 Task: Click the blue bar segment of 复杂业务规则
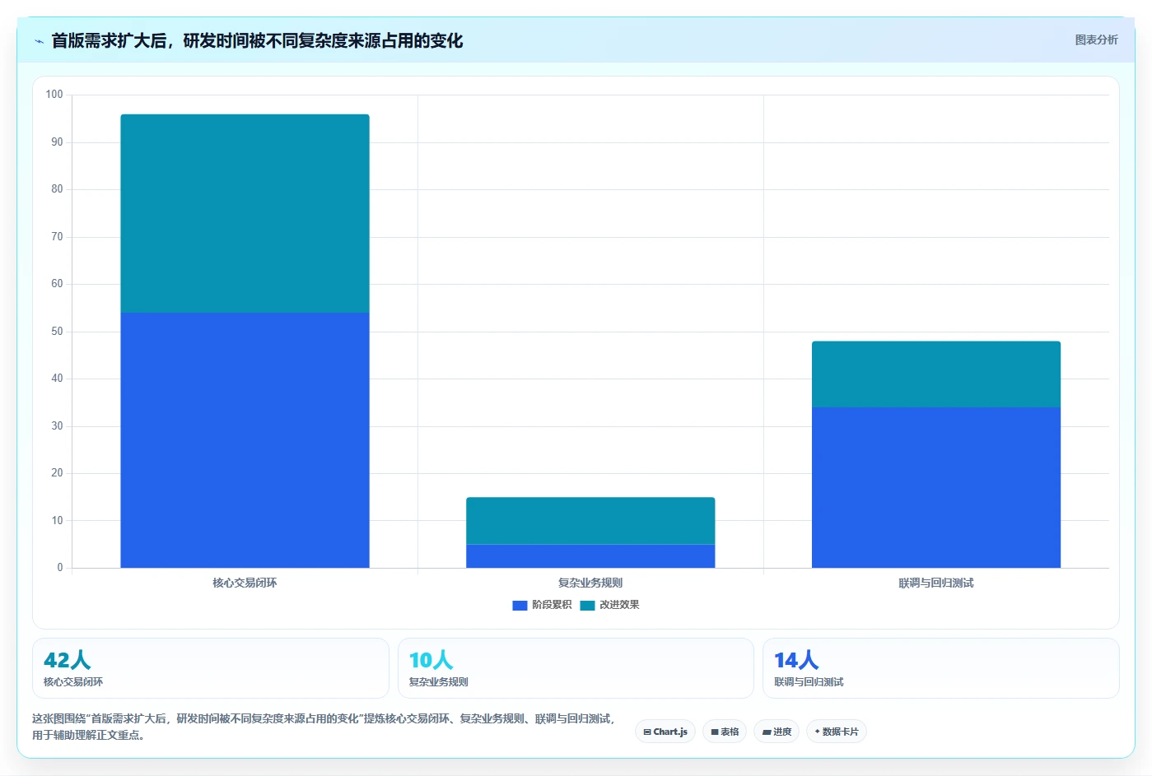590,556
